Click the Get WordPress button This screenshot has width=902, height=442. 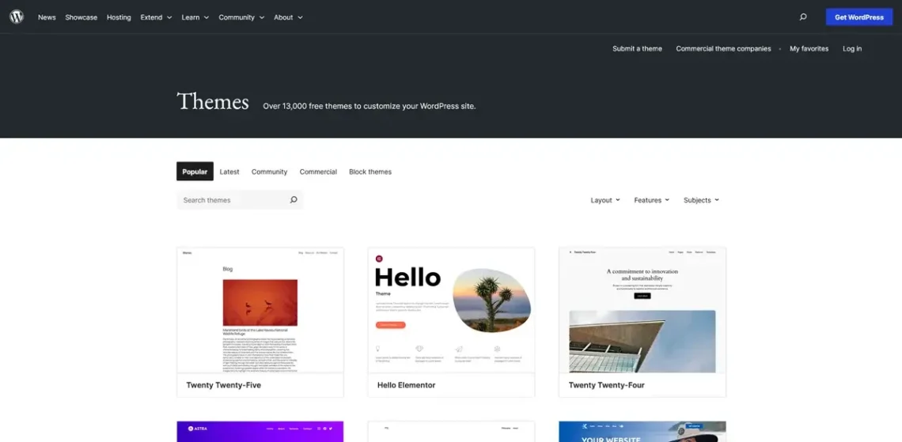click(858, 17)
